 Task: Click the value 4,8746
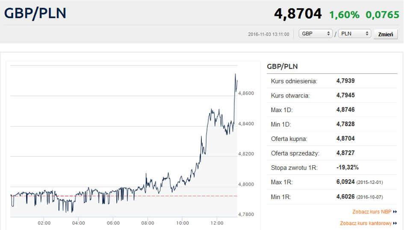(345, 109)
